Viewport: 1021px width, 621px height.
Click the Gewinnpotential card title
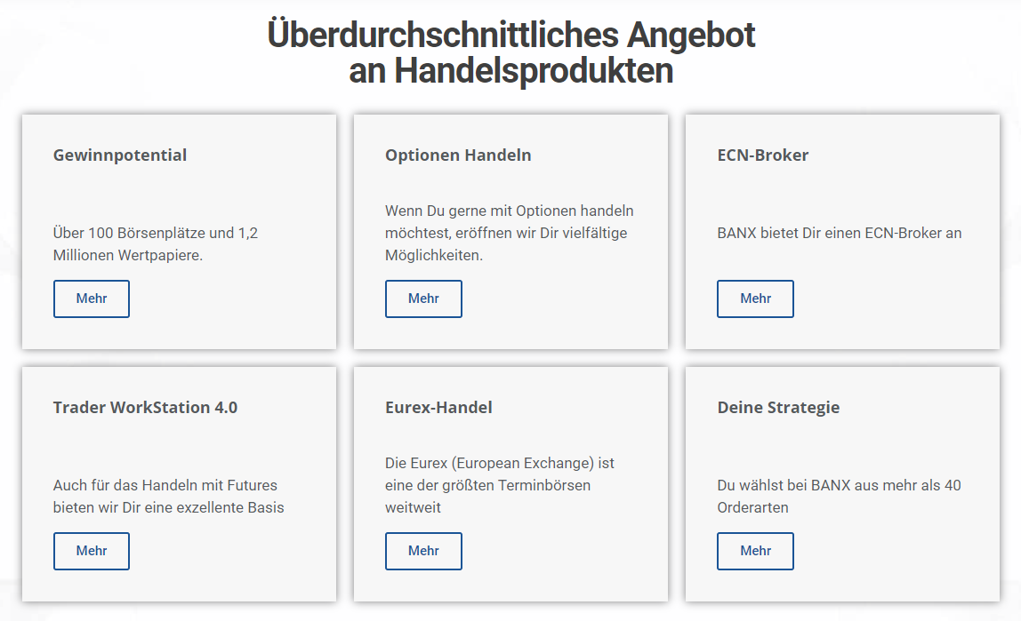(x=120, y=155)
